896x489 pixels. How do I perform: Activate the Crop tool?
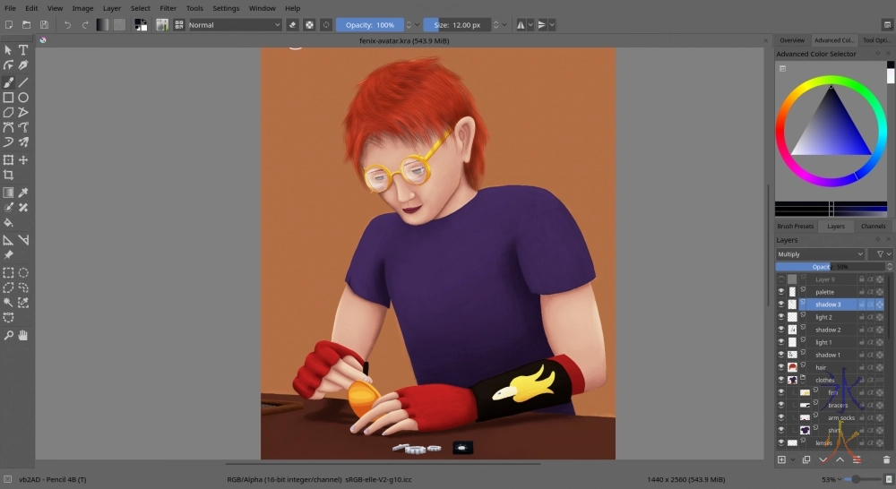[x=8, y=176]
